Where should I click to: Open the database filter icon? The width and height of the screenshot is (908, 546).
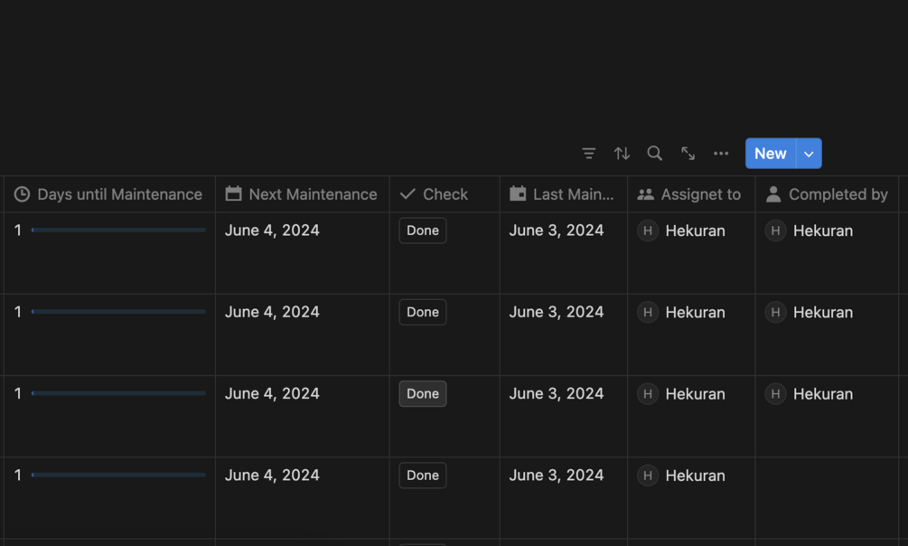click(589, 154)
